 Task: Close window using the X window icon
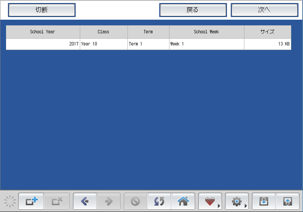pos(57,201)
